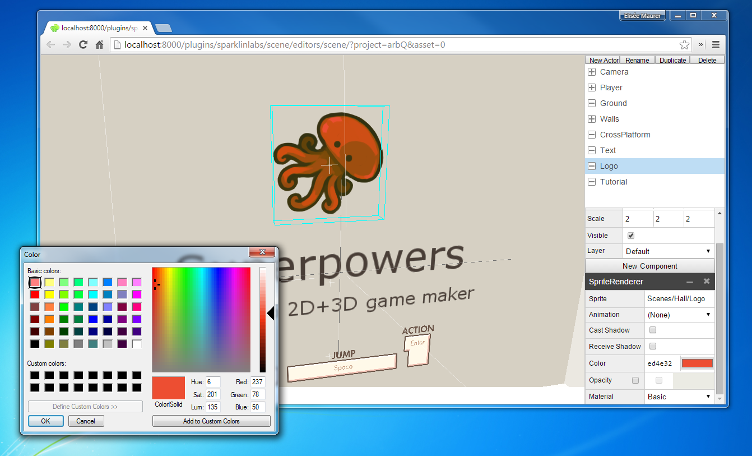752x456 pixels.
Task: Remove the SpriteRenderer component with its X icon
Action: tap(707, 282)
